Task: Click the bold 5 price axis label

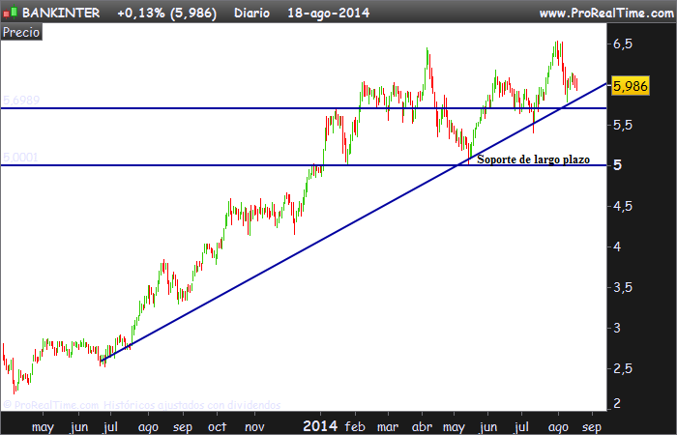Action: click(618, 165)
